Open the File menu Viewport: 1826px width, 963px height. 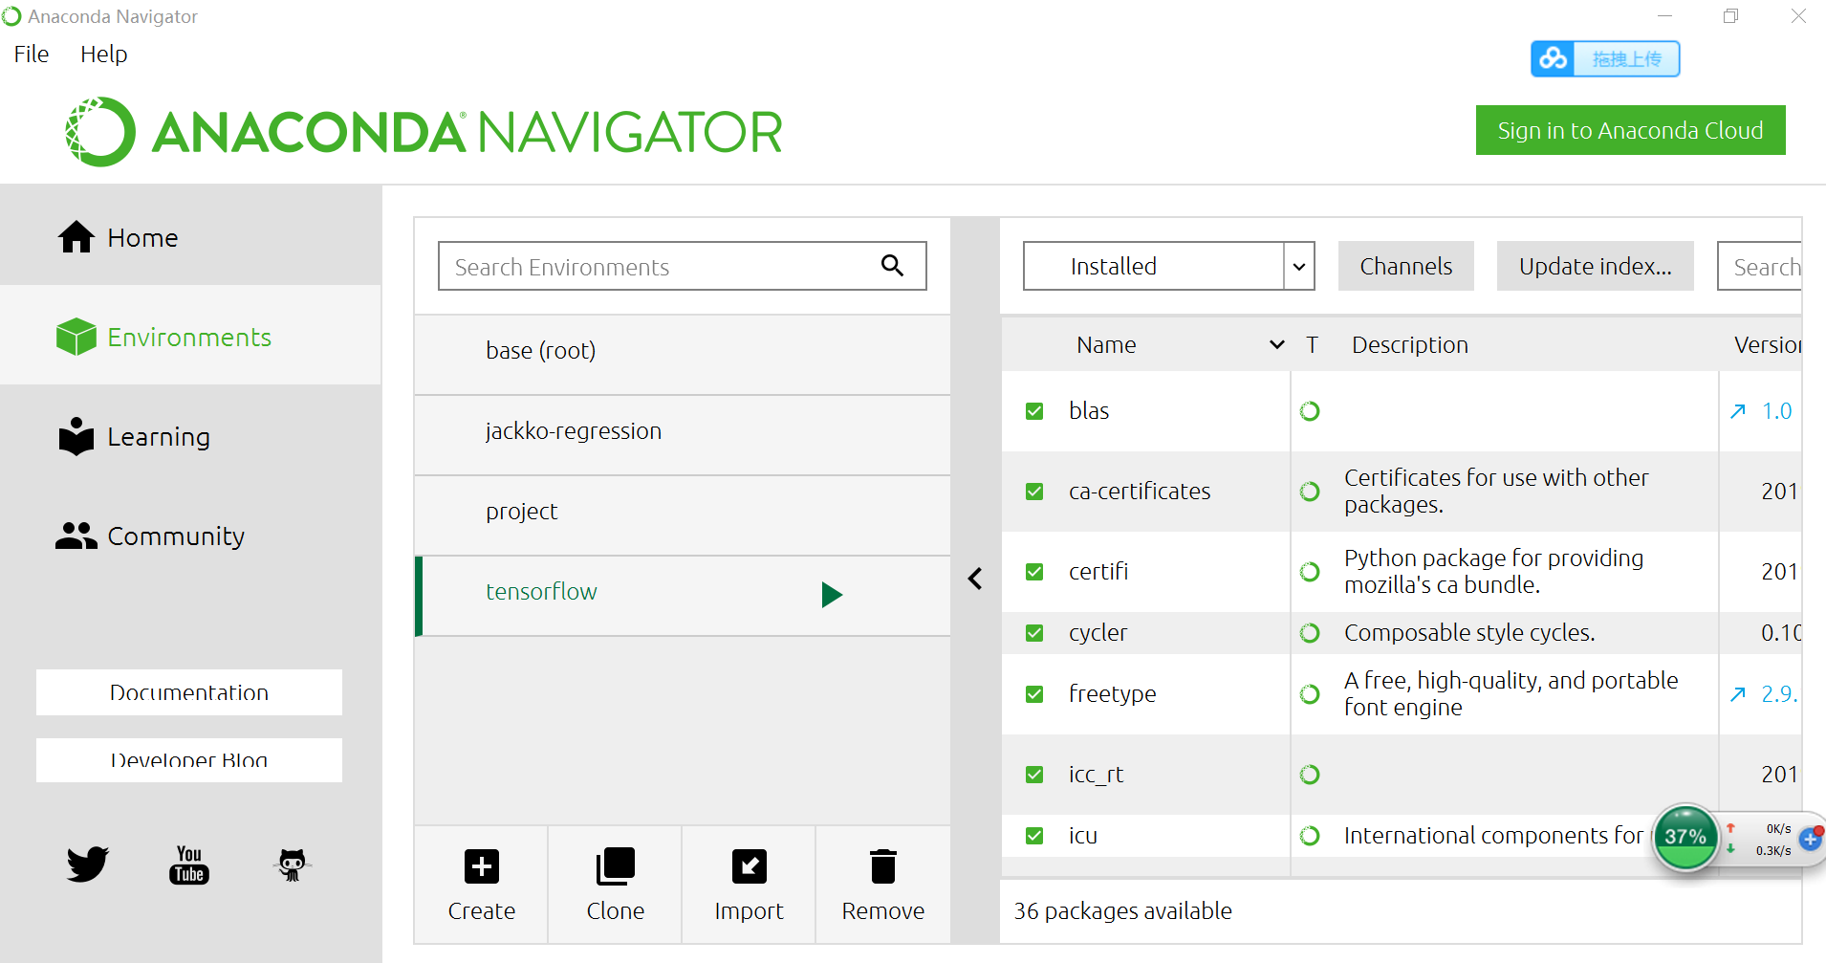pyautogui.click(x=32, y=54)
